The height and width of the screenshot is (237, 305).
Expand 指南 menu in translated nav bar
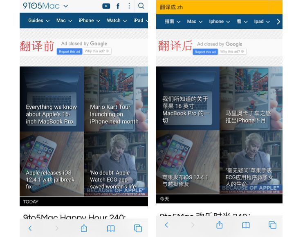click(173, 21)
